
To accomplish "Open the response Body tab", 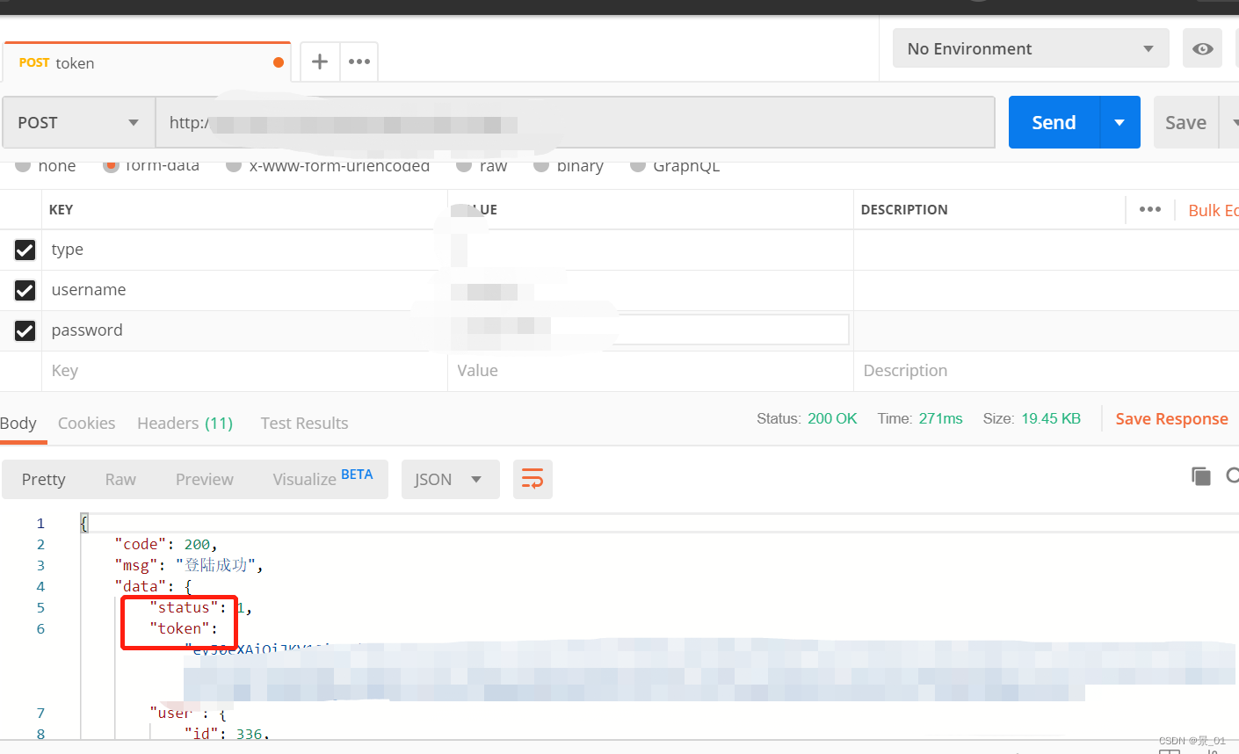I will tap(18, 423).
